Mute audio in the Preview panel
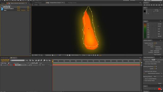 click(157, 5)
